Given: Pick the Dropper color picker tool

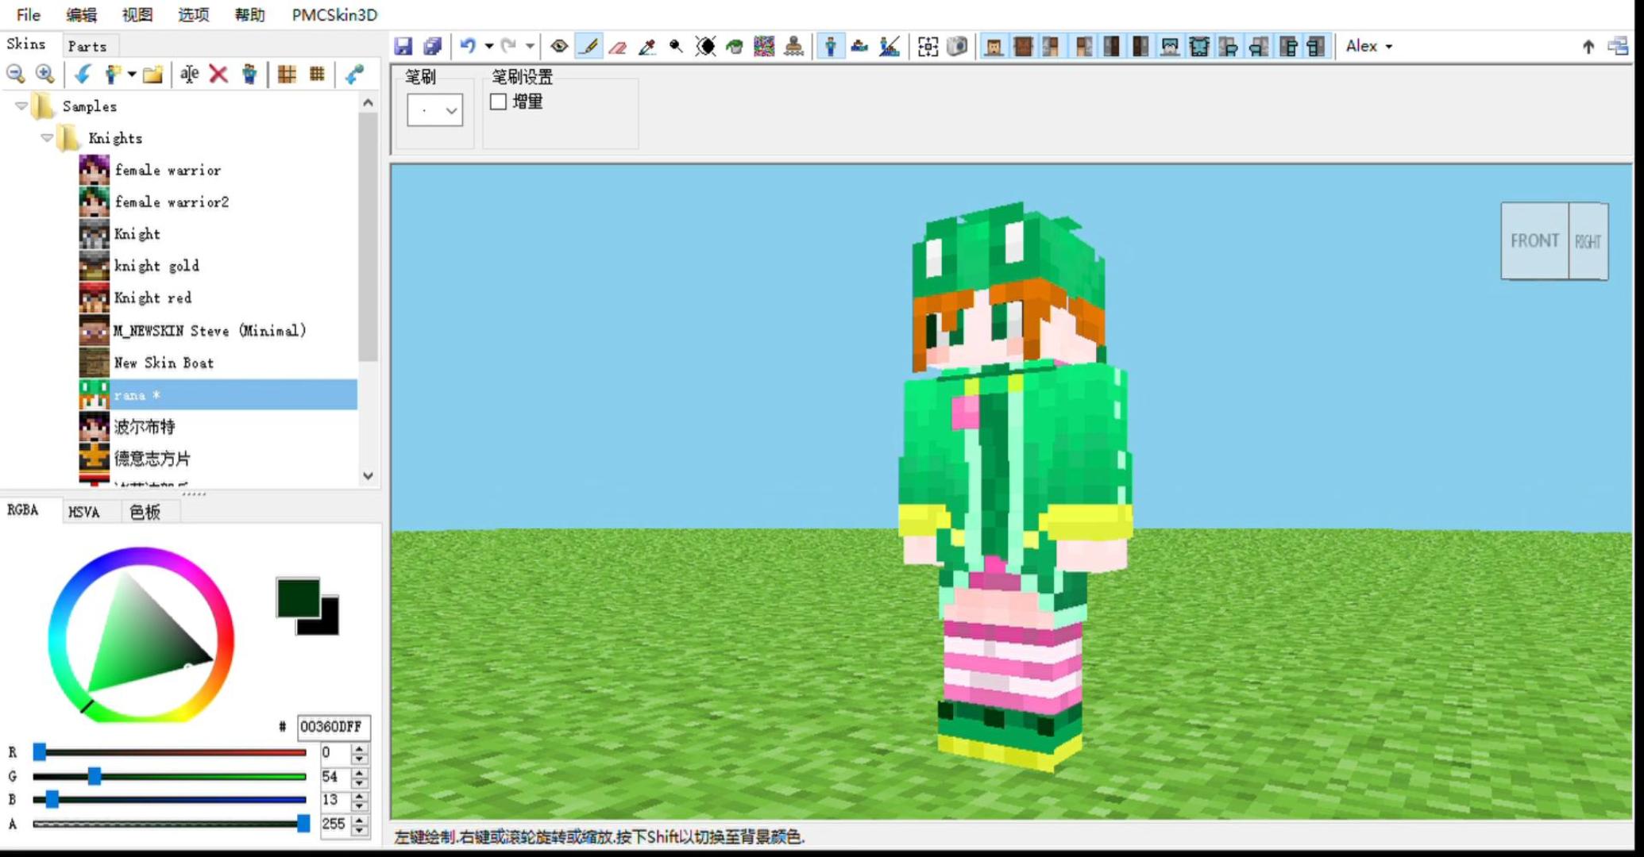Looking at the screenshot, I should click(647, 47).
